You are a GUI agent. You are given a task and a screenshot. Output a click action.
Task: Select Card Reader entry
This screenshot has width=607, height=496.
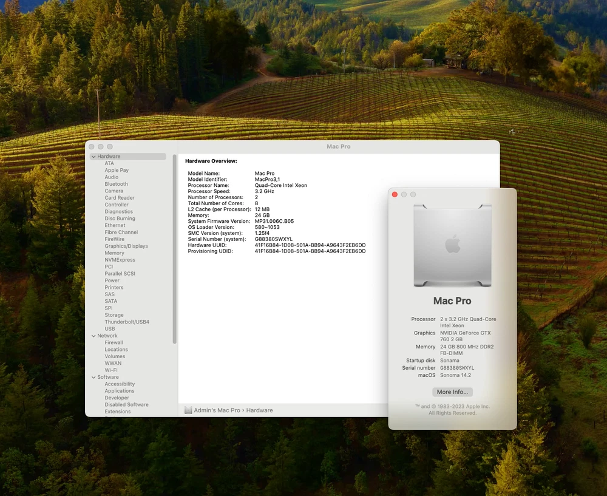(x=120, y=198)
